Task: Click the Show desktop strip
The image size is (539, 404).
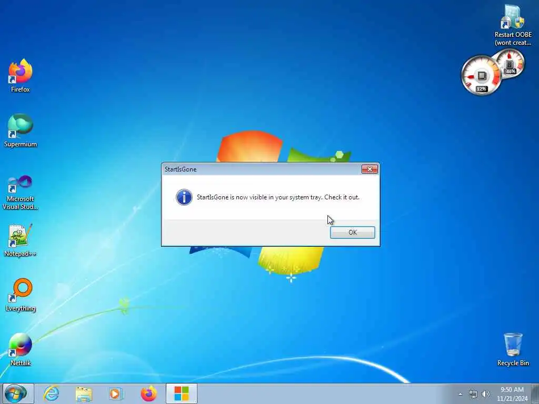Action: [x=535, y=394]
